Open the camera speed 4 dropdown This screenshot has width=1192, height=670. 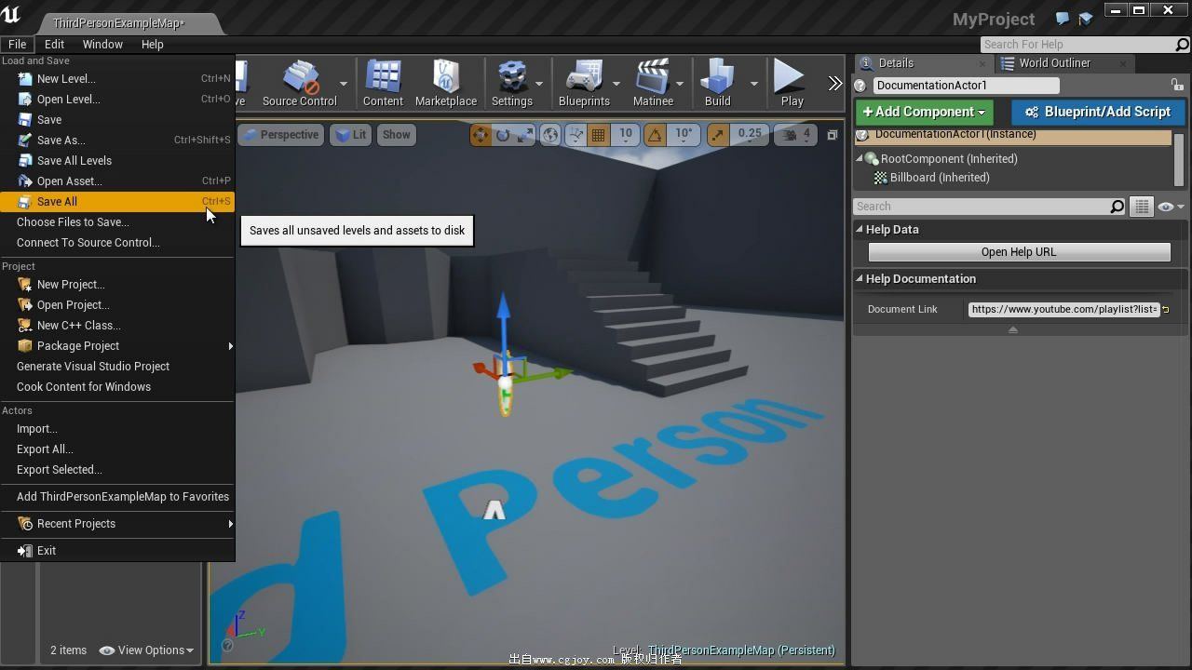pos(797,135)
